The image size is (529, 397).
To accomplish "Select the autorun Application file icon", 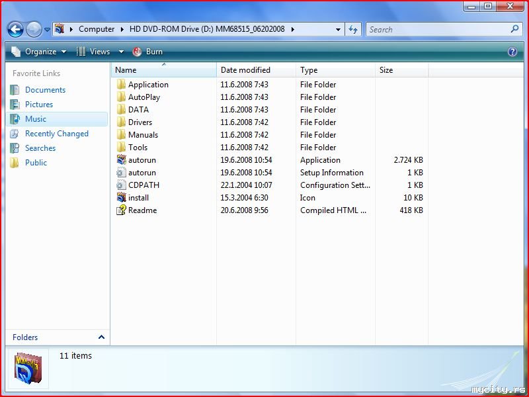I will (x=121, y=160).
